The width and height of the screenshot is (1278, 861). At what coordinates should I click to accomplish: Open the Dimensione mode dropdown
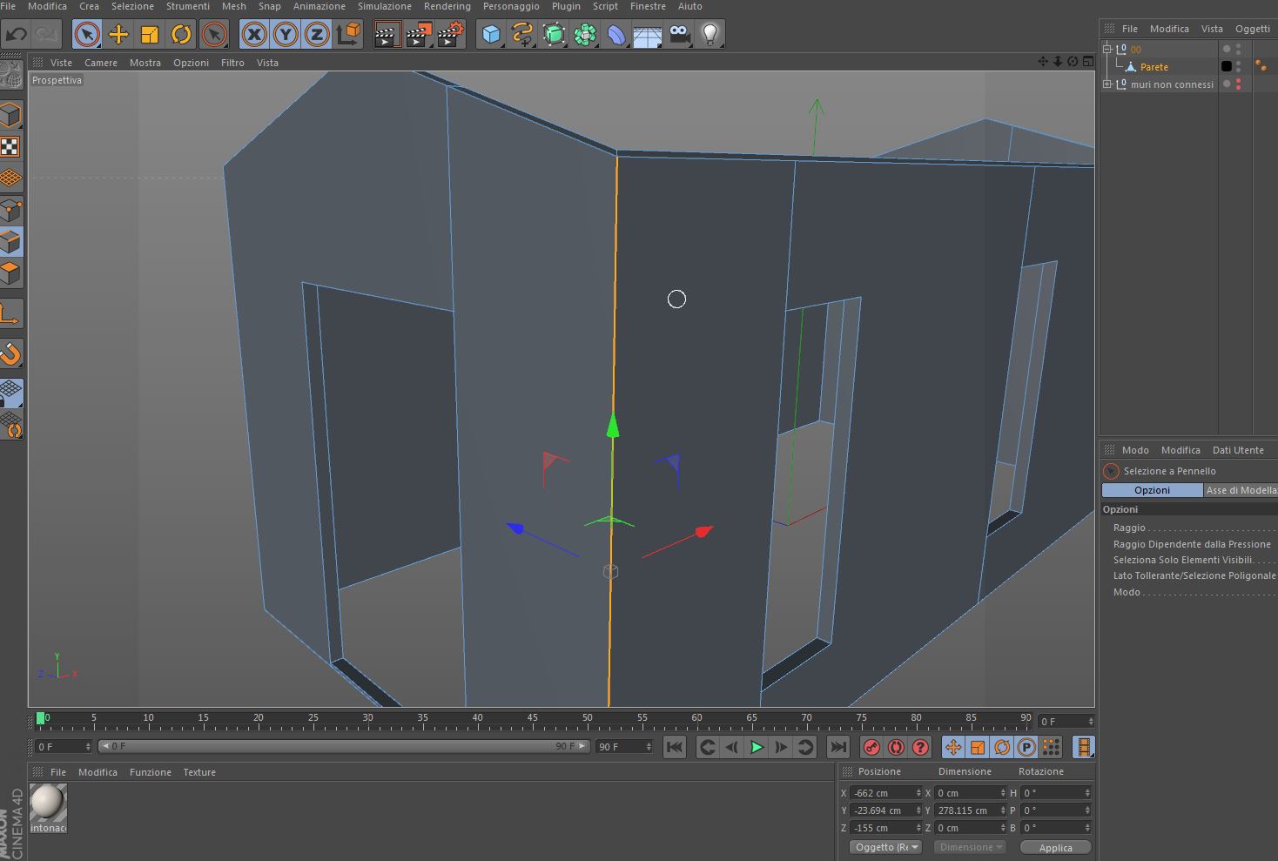[969, 847]
